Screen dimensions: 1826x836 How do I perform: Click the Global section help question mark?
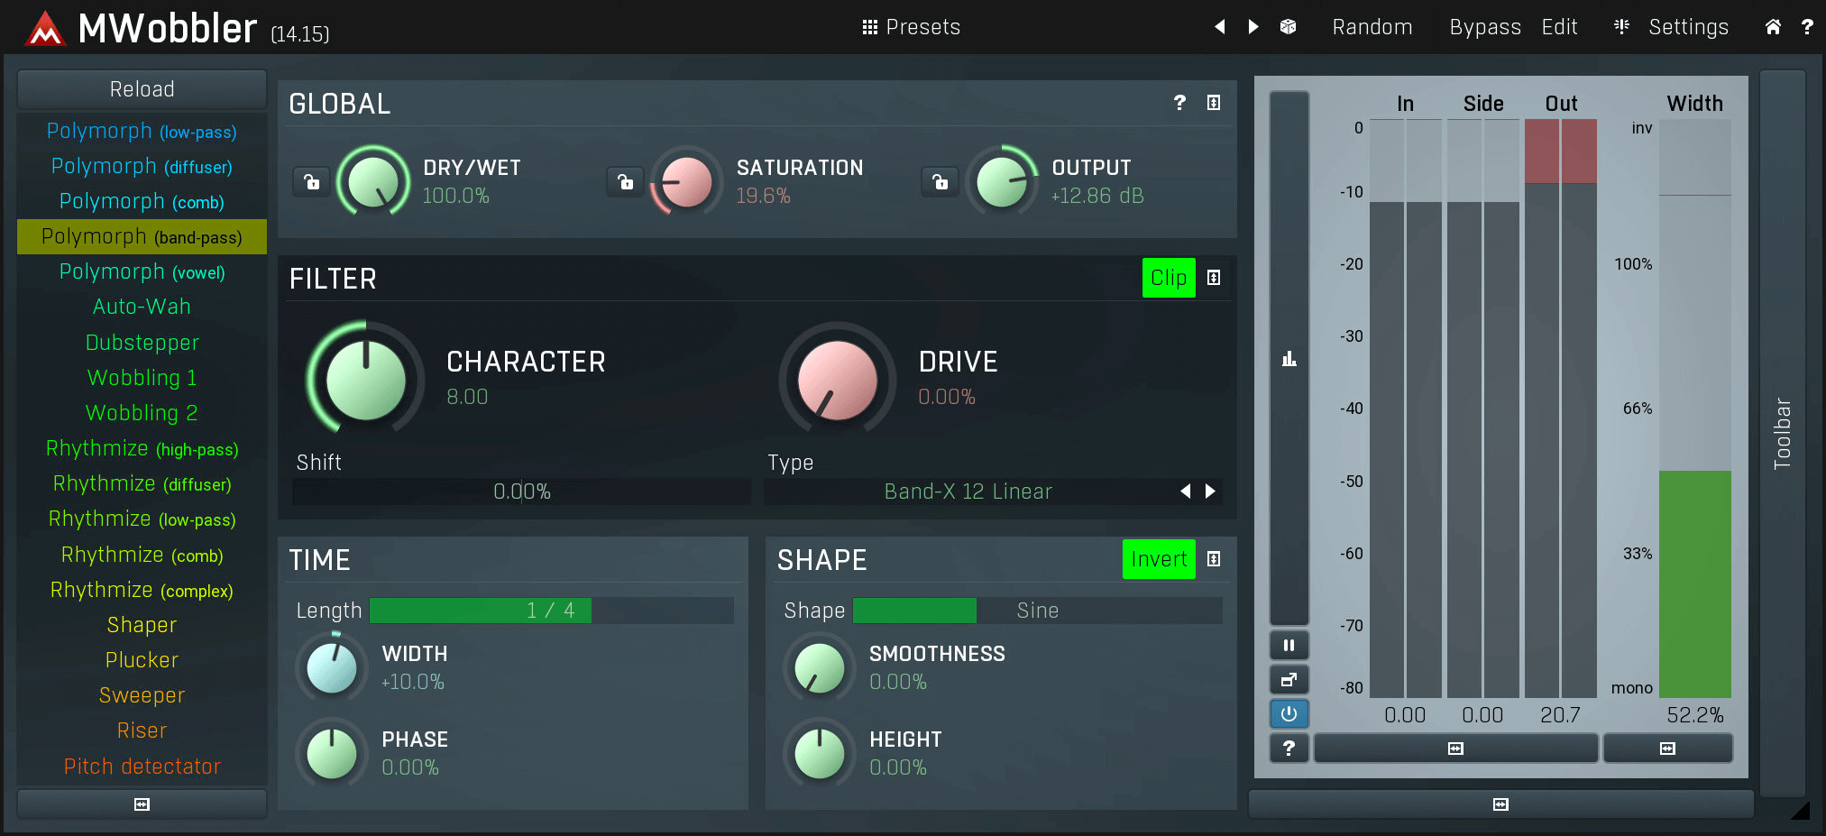(x=1179, y=103)
